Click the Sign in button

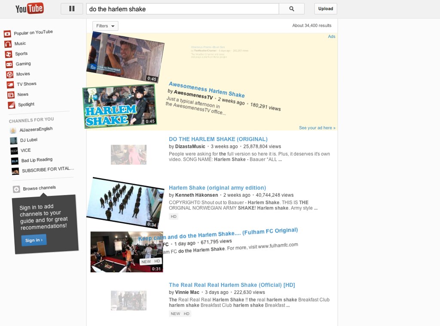click(x=34, y=240)
